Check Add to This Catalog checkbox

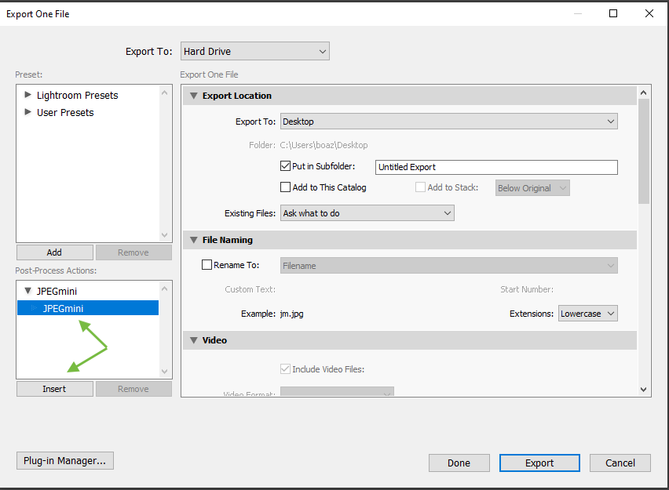coord(286,187)
